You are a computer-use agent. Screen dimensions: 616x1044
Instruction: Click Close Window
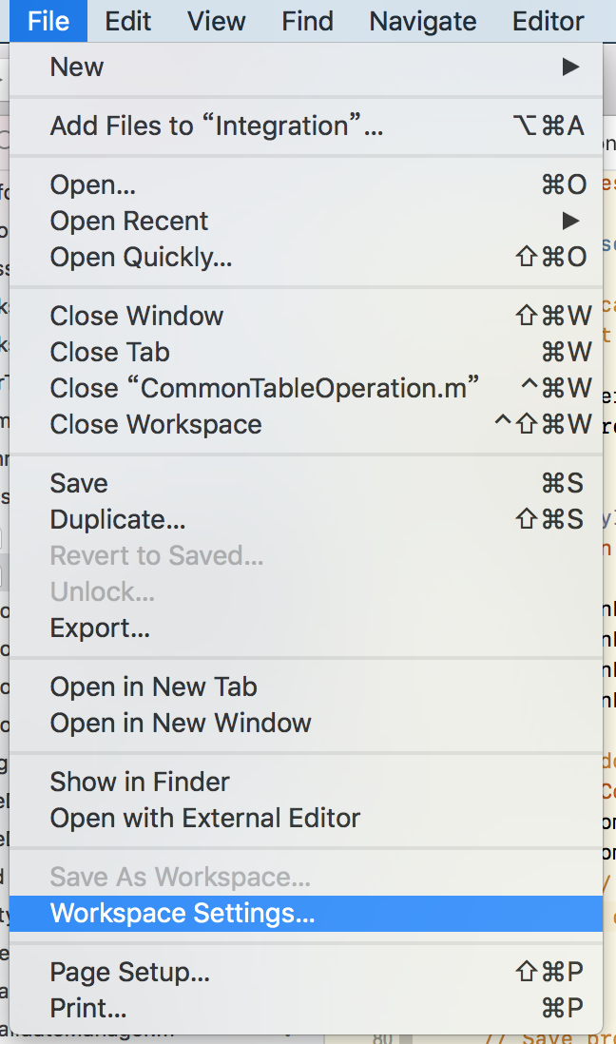[137, 317]
